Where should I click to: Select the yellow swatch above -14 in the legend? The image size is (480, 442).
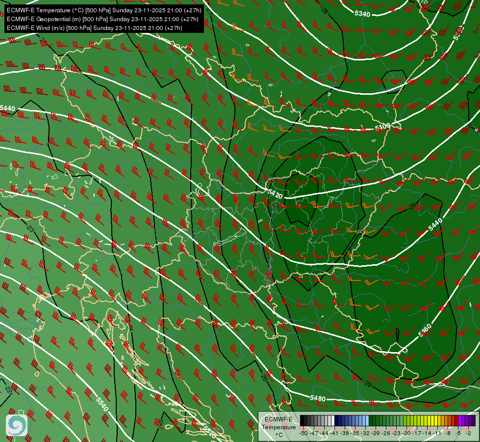tap(429, 420)
